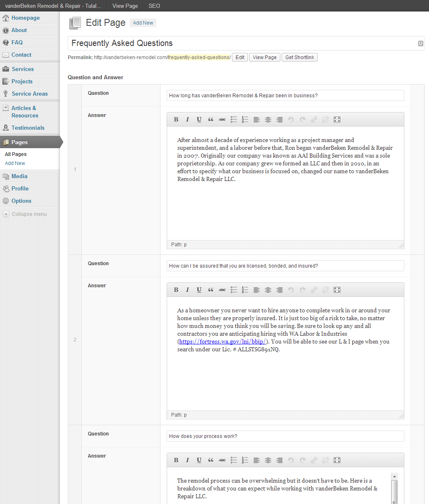The height and width of the screenshot is (504, 429).
Task: Click Strikethrough icon in first answer editor
Action: pos(222,119)
